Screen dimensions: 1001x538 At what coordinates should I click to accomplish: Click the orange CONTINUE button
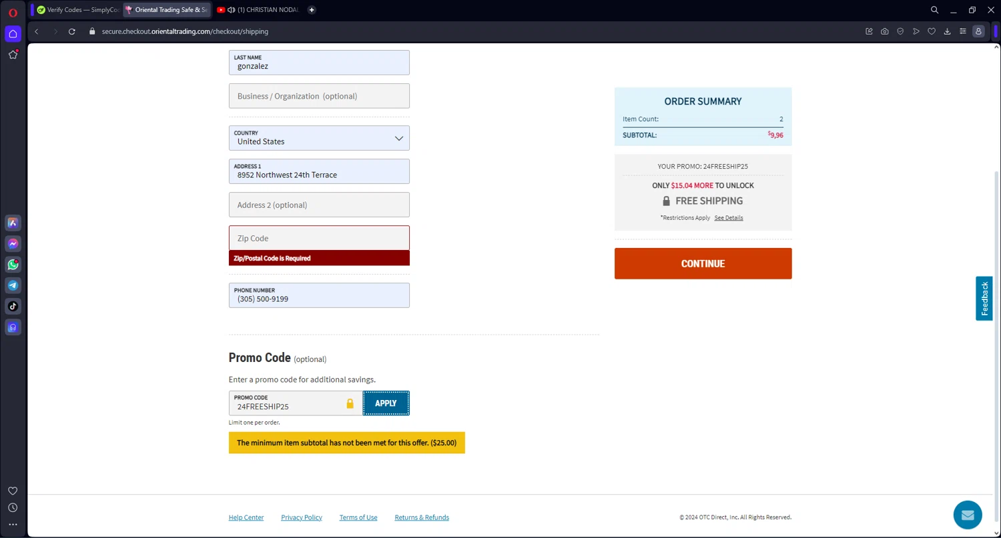pos(703,264)
